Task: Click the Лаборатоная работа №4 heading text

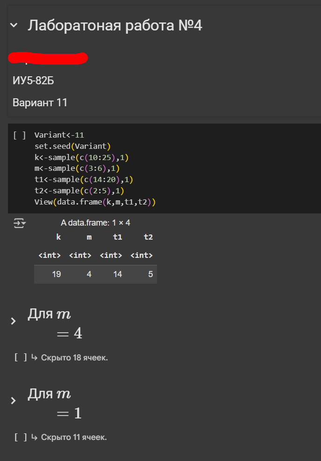Action: [x=115, y=25]
